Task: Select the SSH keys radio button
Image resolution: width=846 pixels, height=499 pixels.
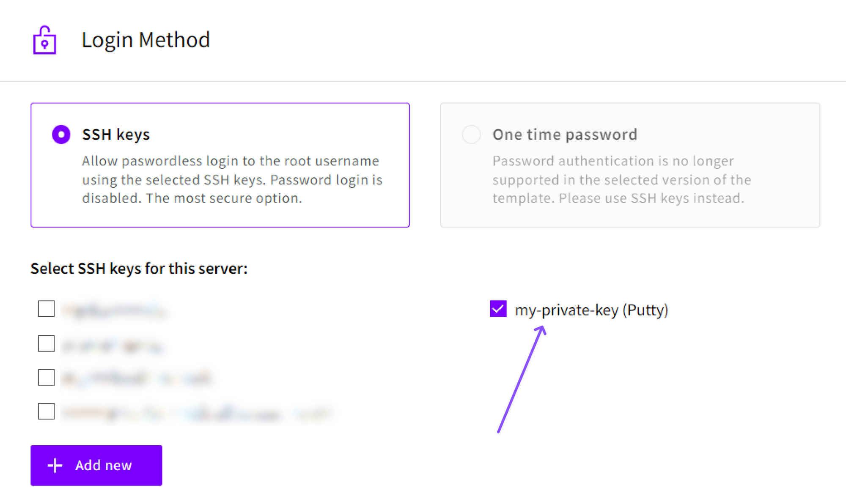Action: [61, 134]
